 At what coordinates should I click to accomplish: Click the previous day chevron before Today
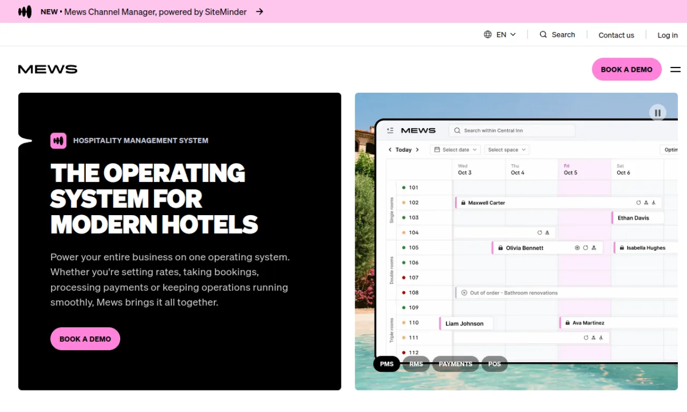(x=390, y=150)
